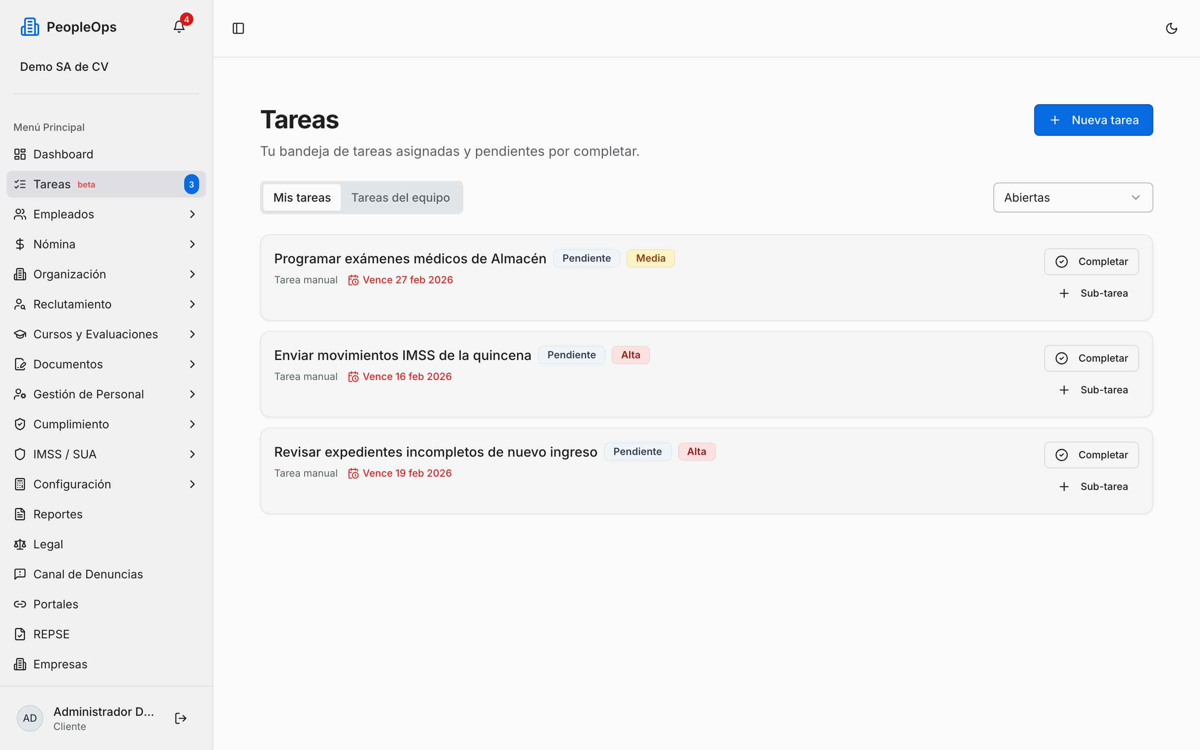Screen dimensions: 1200x750
Task: Click the REPSE file-check icon
Action: pos(20,635)
